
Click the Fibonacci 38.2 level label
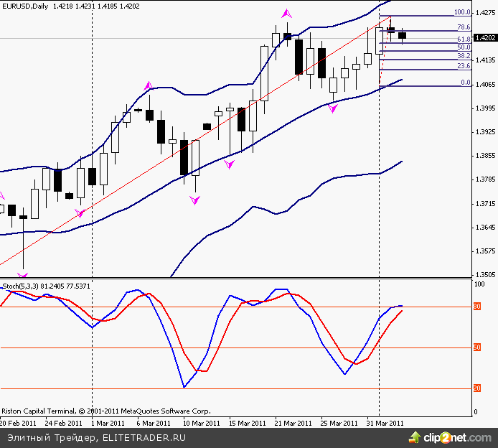pyautogui.click(x=464, y=55)
